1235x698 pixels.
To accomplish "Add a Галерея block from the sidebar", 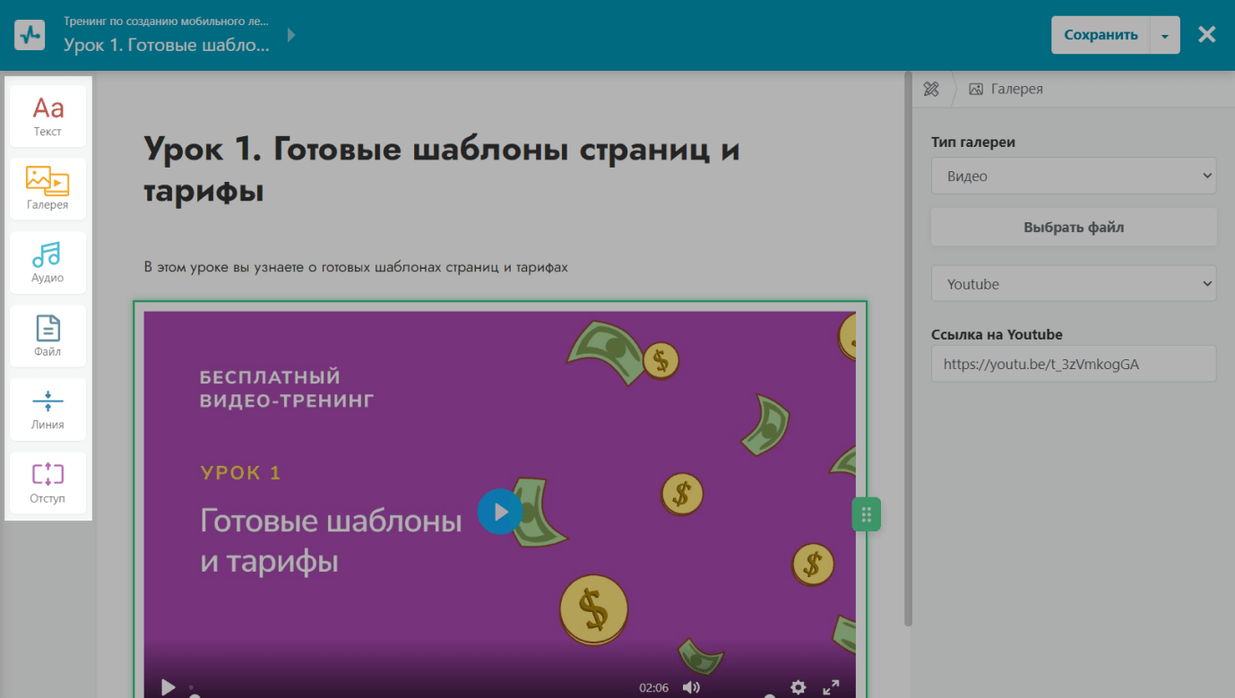I will click(47, 189).
